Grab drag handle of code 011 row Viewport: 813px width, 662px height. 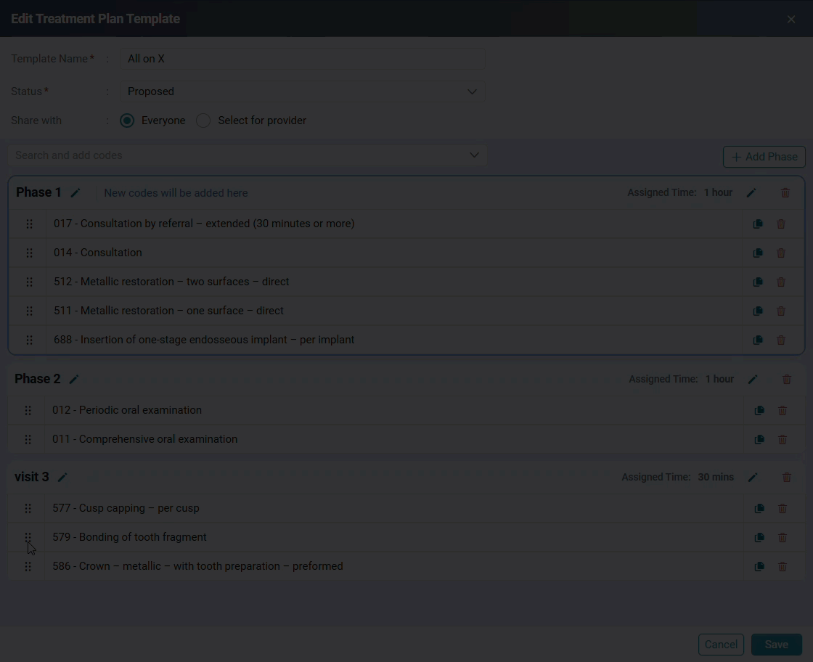click(28, 440)
